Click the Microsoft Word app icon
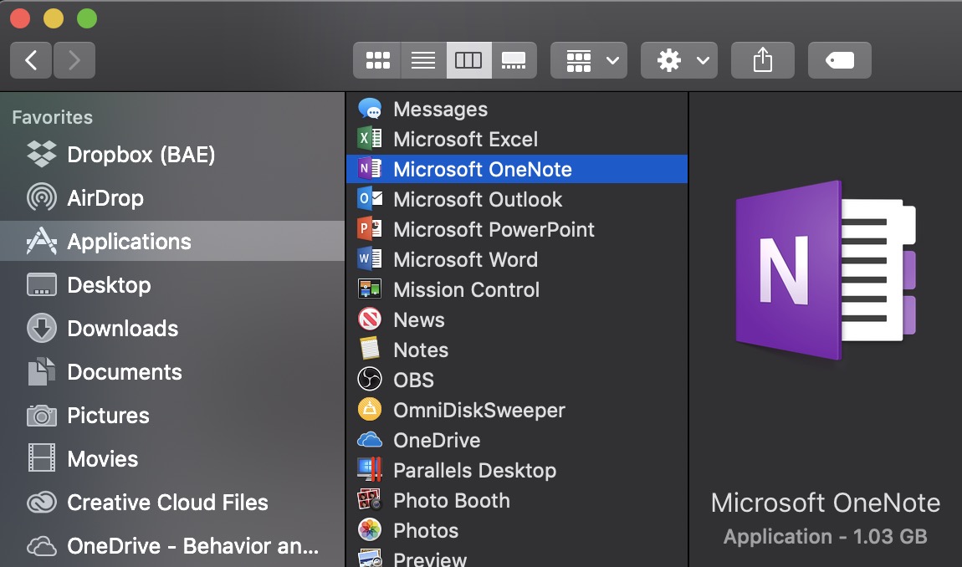 (370, 259)
